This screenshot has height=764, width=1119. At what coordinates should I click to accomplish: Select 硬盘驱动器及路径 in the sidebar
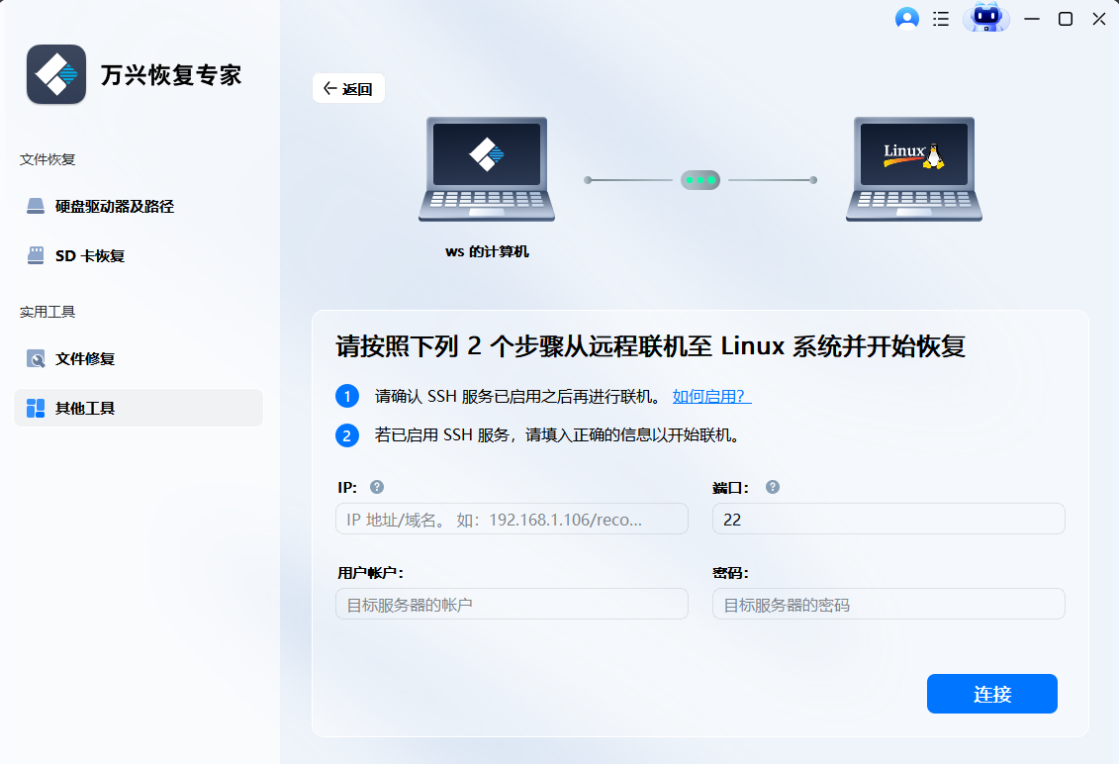click(x=139, y=207)
